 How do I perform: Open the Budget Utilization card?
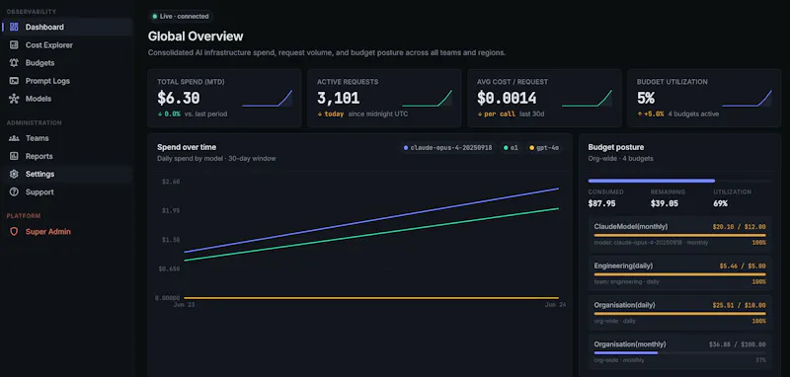704,98
